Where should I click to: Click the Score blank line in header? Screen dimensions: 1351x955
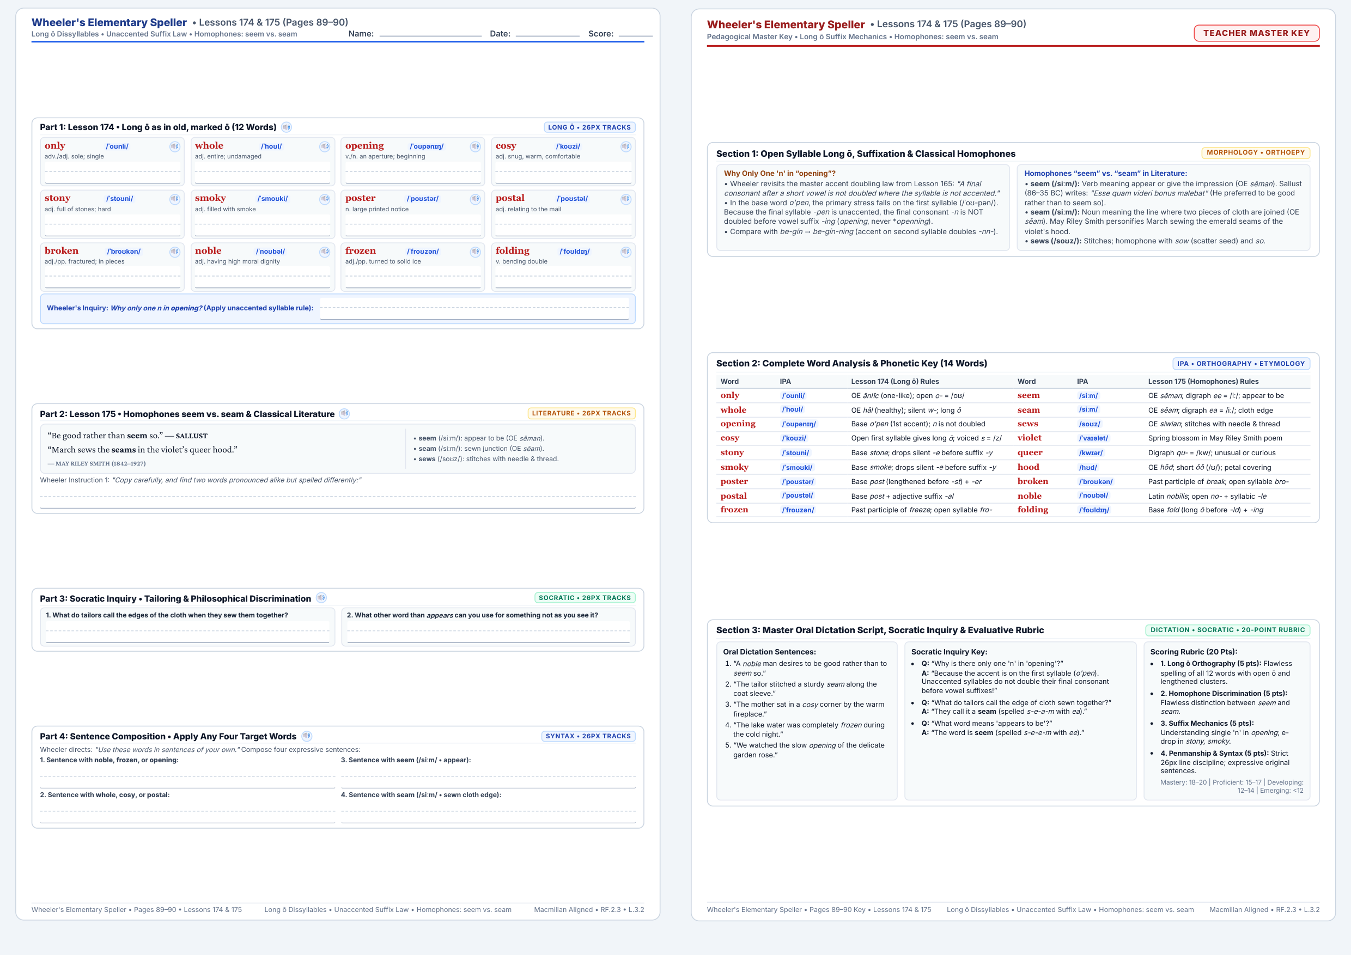coord(636,34)
